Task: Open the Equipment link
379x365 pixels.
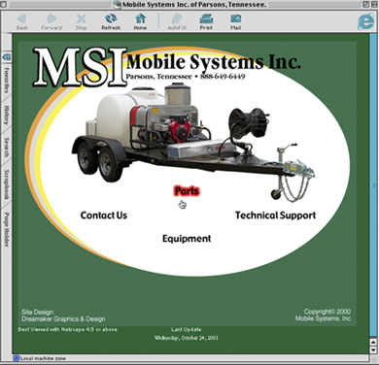Action: coord(187,239)
